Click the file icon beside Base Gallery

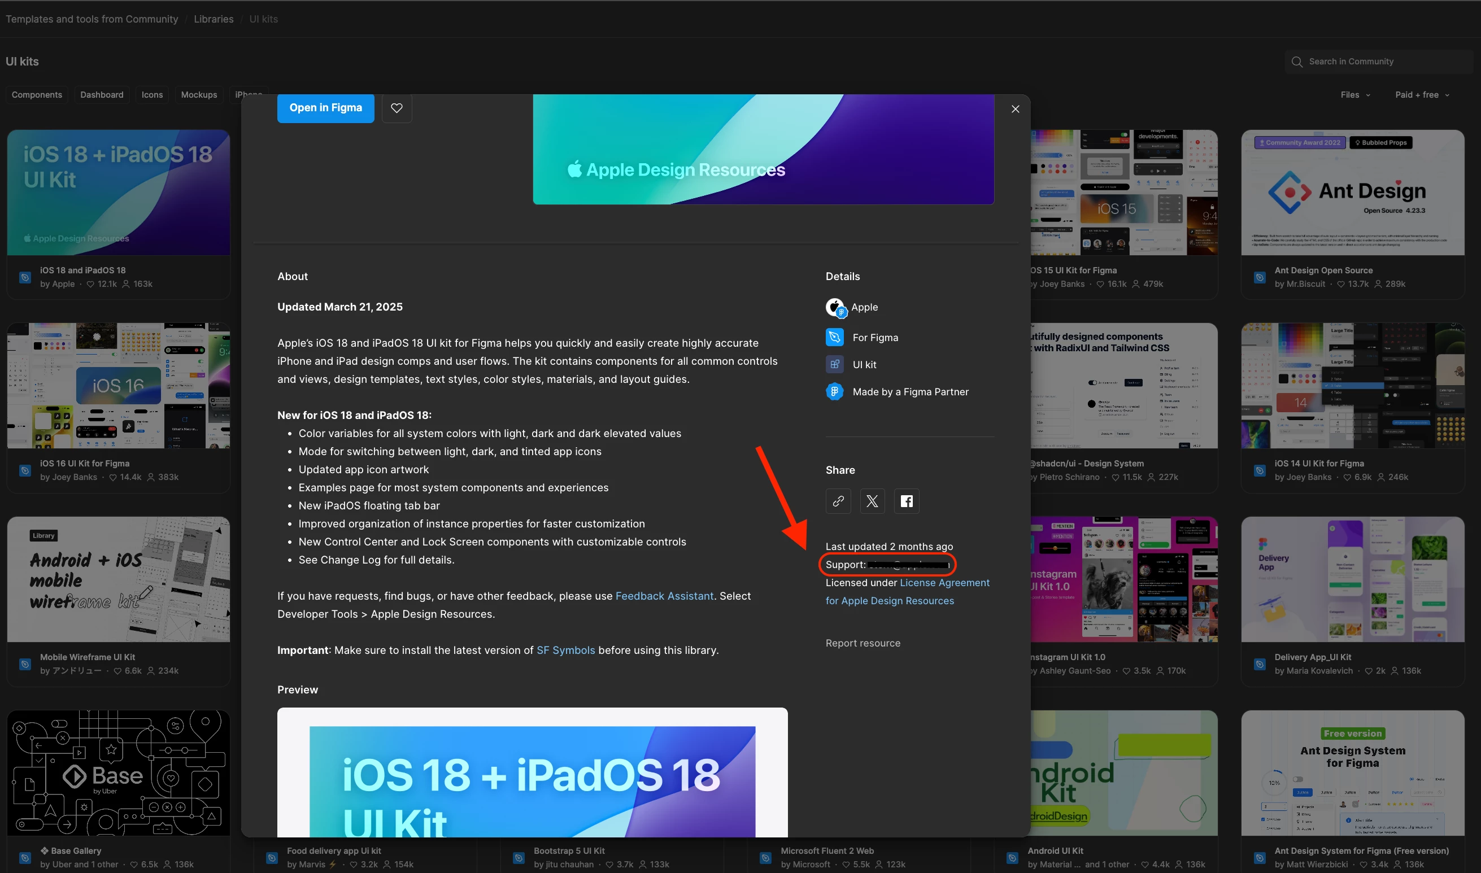25,857
